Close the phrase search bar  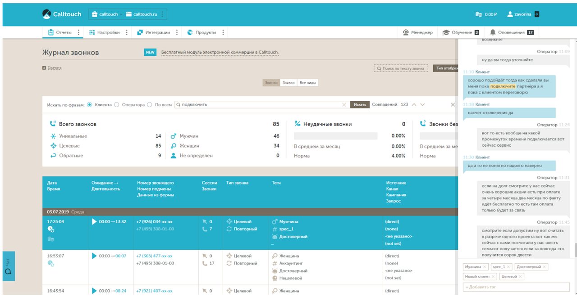tap(453, 104)
